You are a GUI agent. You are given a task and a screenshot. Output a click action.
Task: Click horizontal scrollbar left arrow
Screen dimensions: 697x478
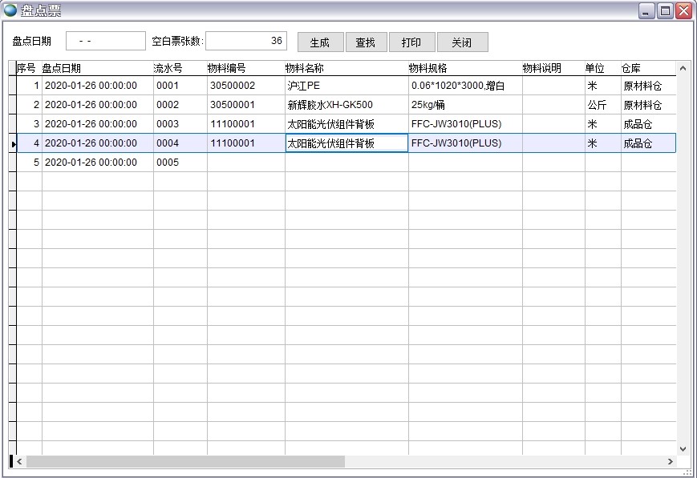click(20, 462)
